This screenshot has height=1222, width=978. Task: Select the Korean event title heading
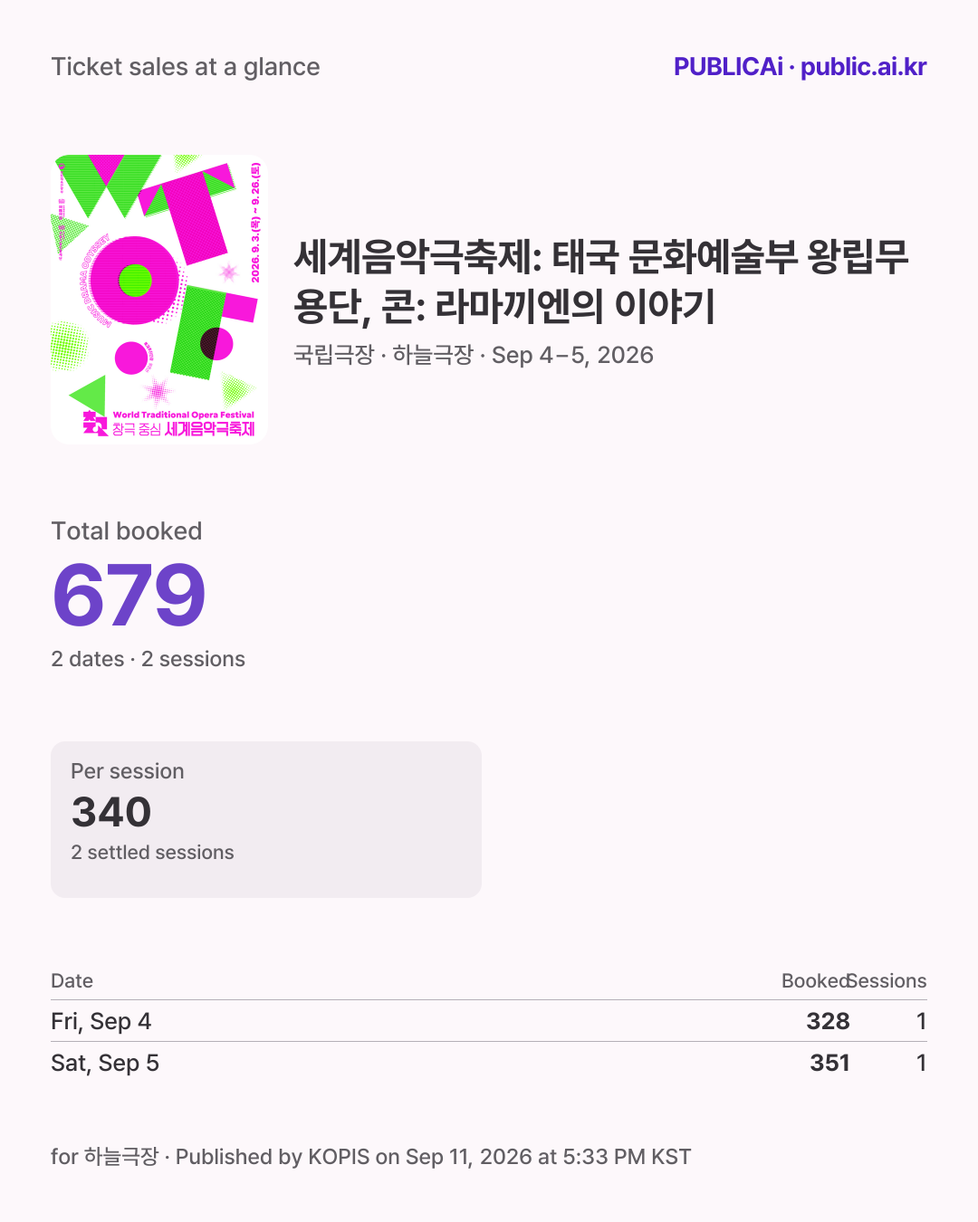(601, 282)
